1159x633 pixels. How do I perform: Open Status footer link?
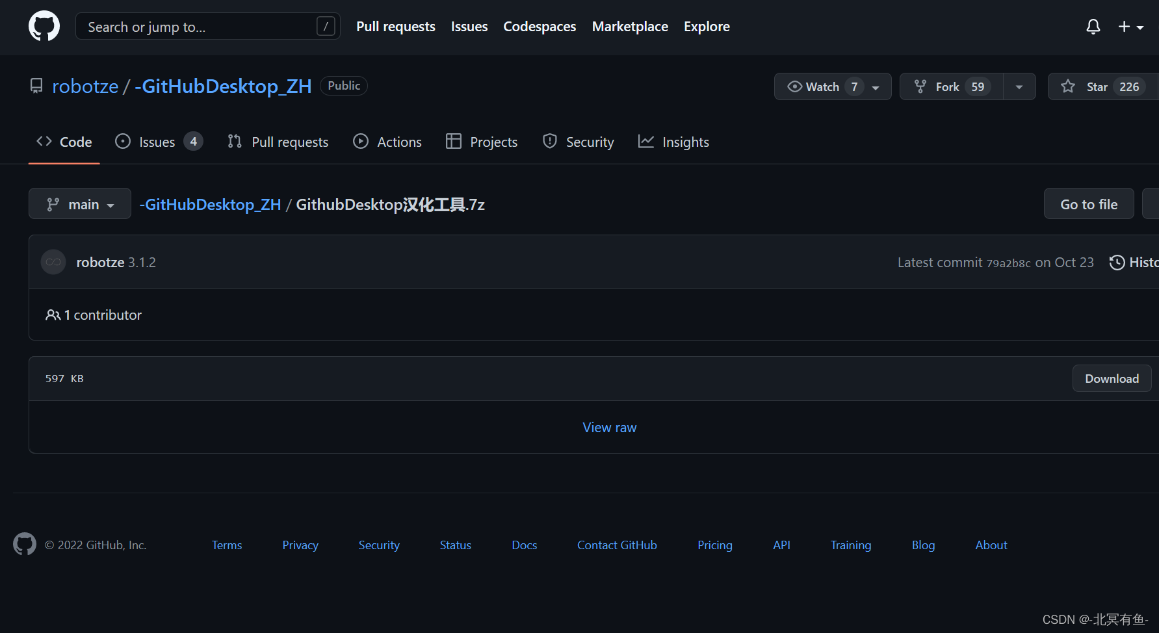click(456, 545)
